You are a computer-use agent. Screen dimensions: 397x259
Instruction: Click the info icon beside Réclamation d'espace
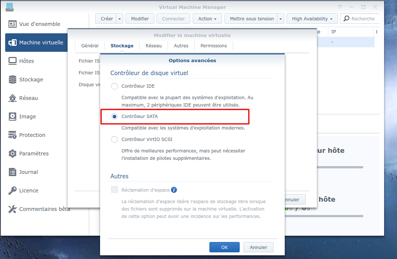[x=174, y=190]
